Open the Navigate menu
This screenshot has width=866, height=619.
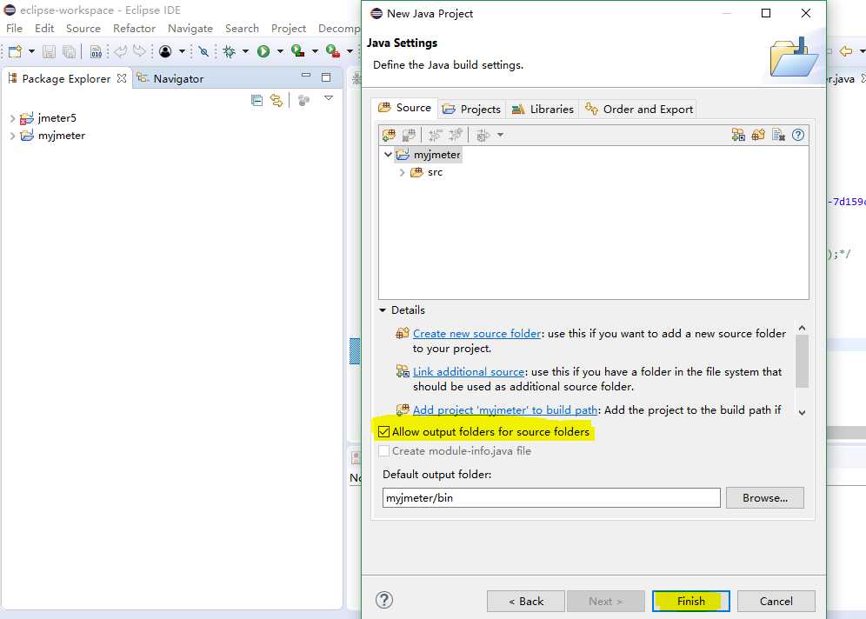point(190,28)
